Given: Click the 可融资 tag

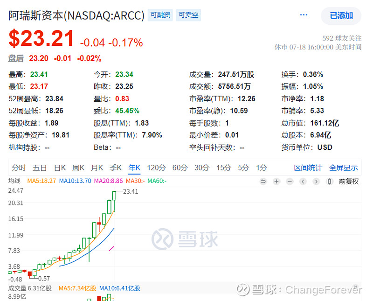Looking at the screenshot, I should pos(160,15).
